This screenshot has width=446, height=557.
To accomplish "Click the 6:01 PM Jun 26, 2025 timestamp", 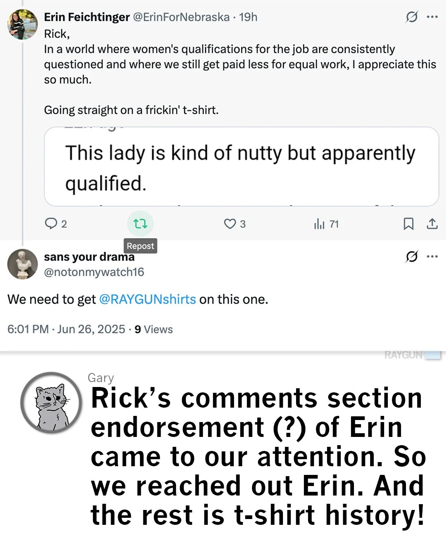I will coord(66,329).
